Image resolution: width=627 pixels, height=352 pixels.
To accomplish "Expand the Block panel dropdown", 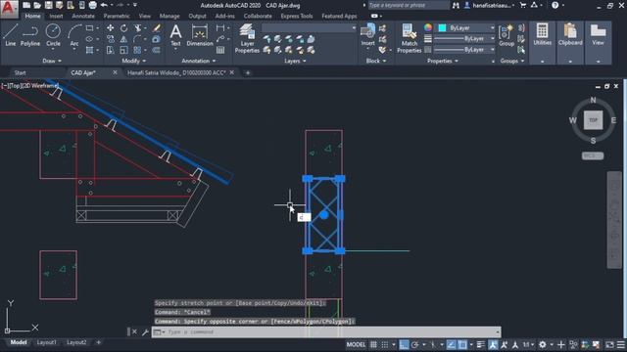I will pos(376,61).
